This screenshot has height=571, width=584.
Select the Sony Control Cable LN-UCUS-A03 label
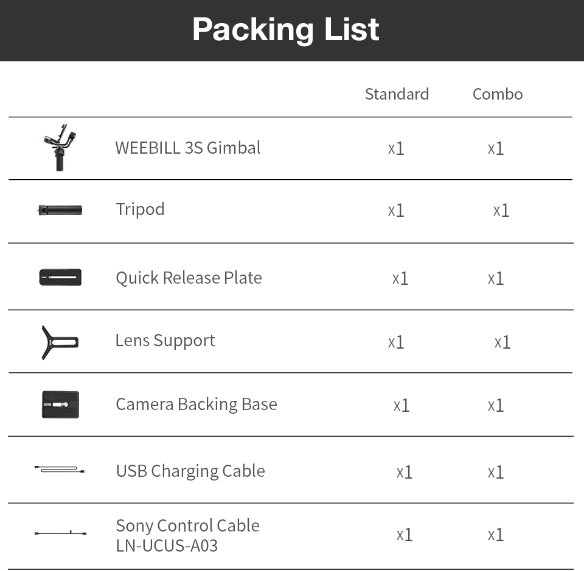point(187,535)
